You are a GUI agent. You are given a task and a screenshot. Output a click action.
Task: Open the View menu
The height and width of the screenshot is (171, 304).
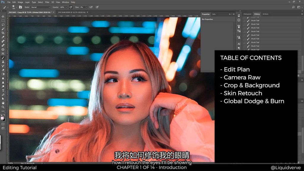58,2
